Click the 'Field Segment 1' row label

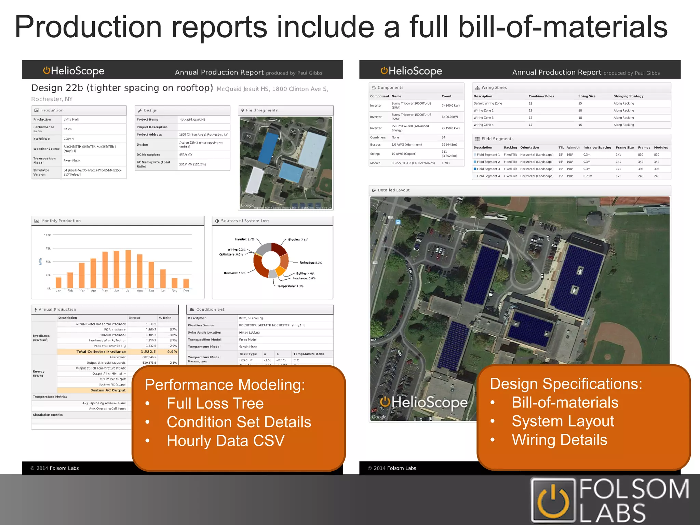[x=488, y=155]
